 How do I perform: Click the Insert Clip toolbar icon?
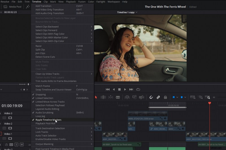(x=127, y=97)
